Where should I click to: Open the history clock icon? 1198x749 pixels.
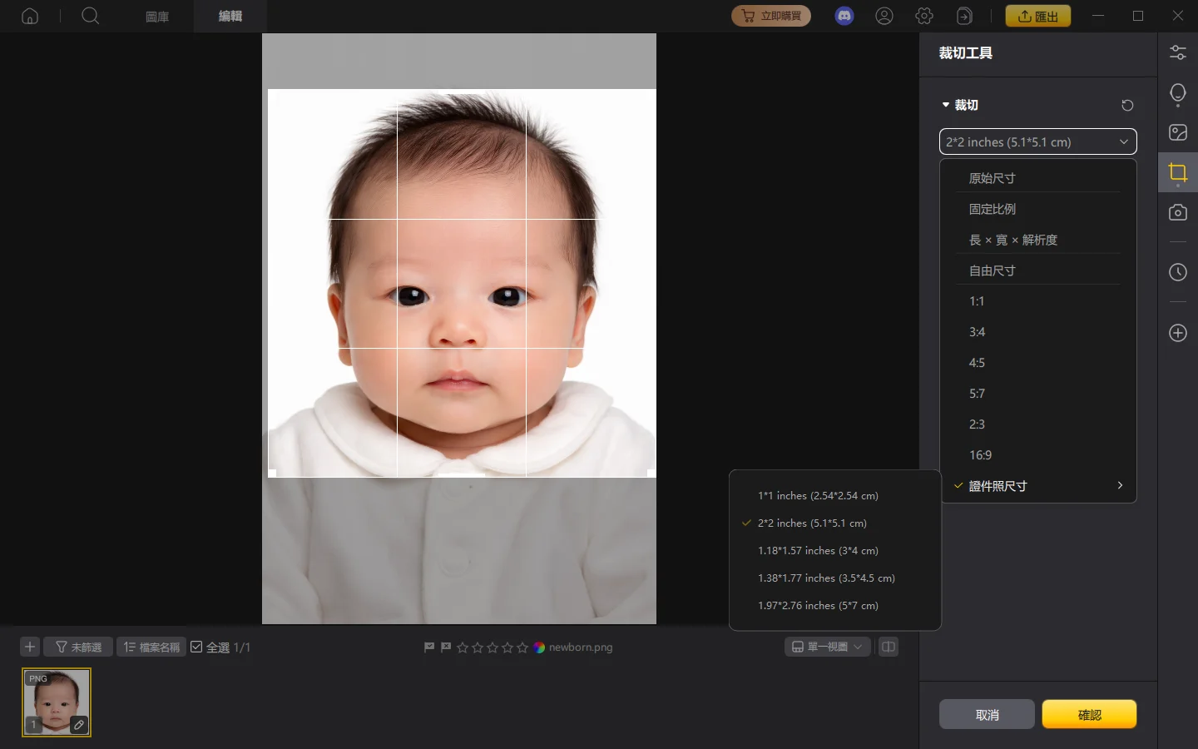coord(1178,272)
